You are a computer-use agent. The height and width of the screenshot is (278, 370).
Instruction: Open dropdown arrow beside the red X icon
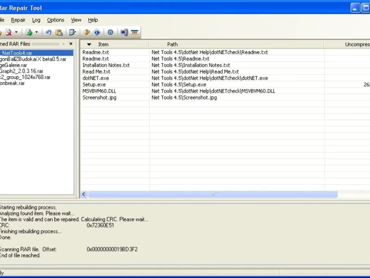pyautogui.click(x=17, y=32)
